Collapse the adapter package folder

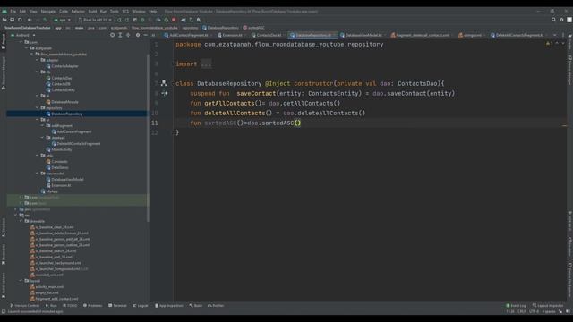[38, 60]
